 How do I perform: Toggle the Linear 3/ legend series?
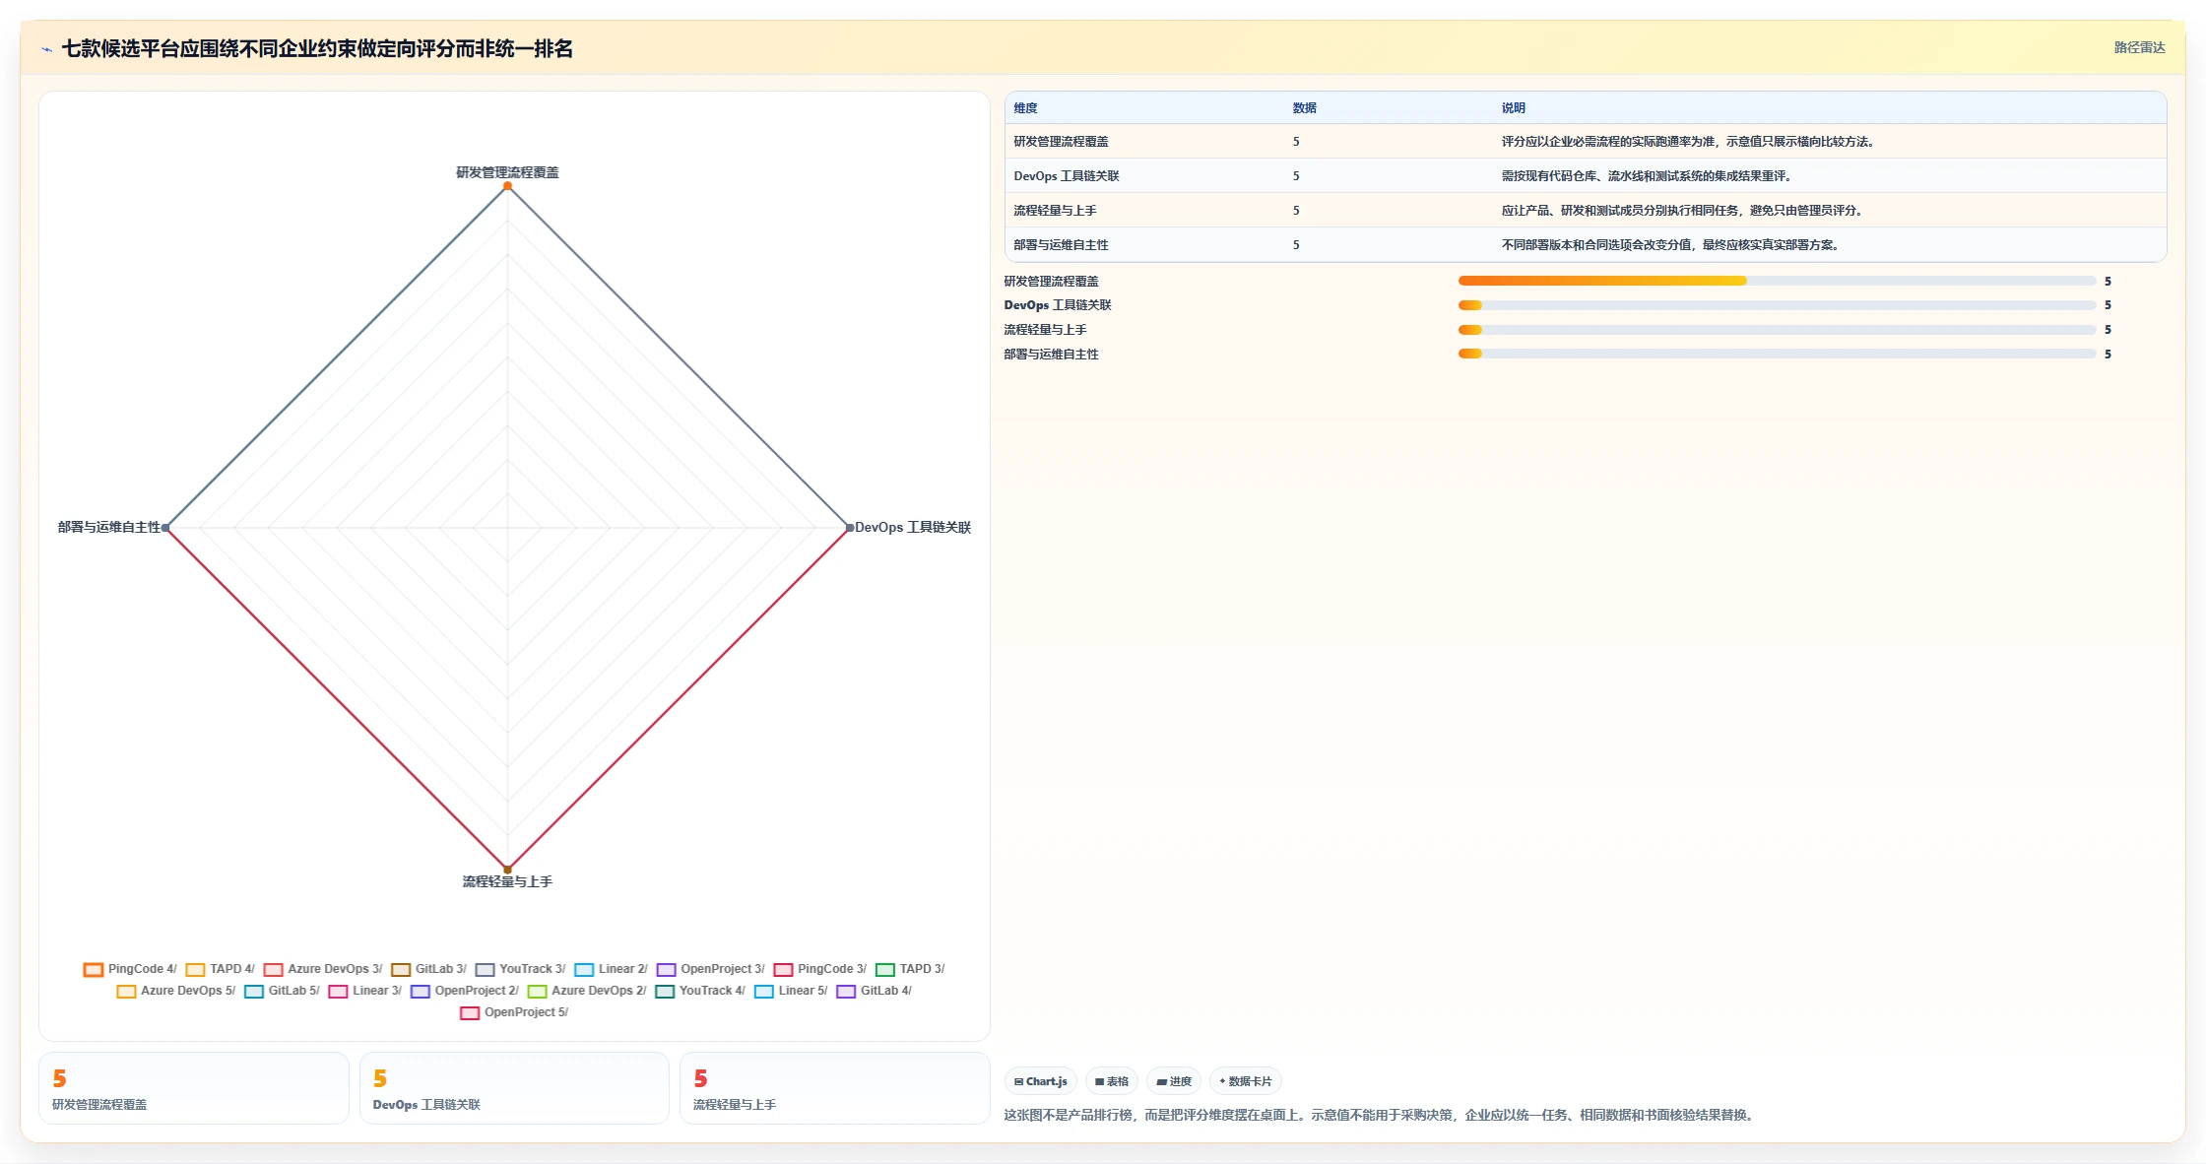[x=364, y=991]
